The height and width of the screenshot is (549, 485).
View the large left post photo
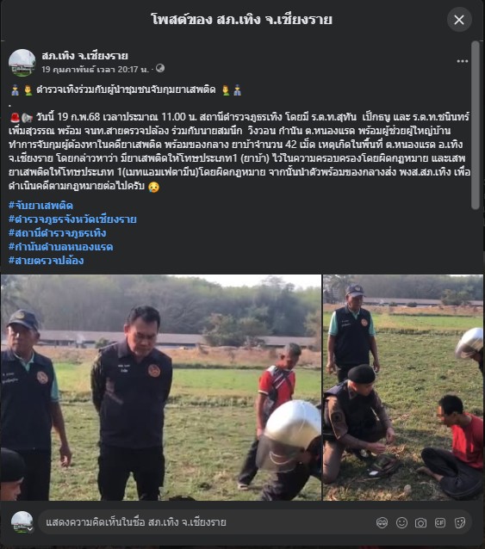(x=161, y=387)
